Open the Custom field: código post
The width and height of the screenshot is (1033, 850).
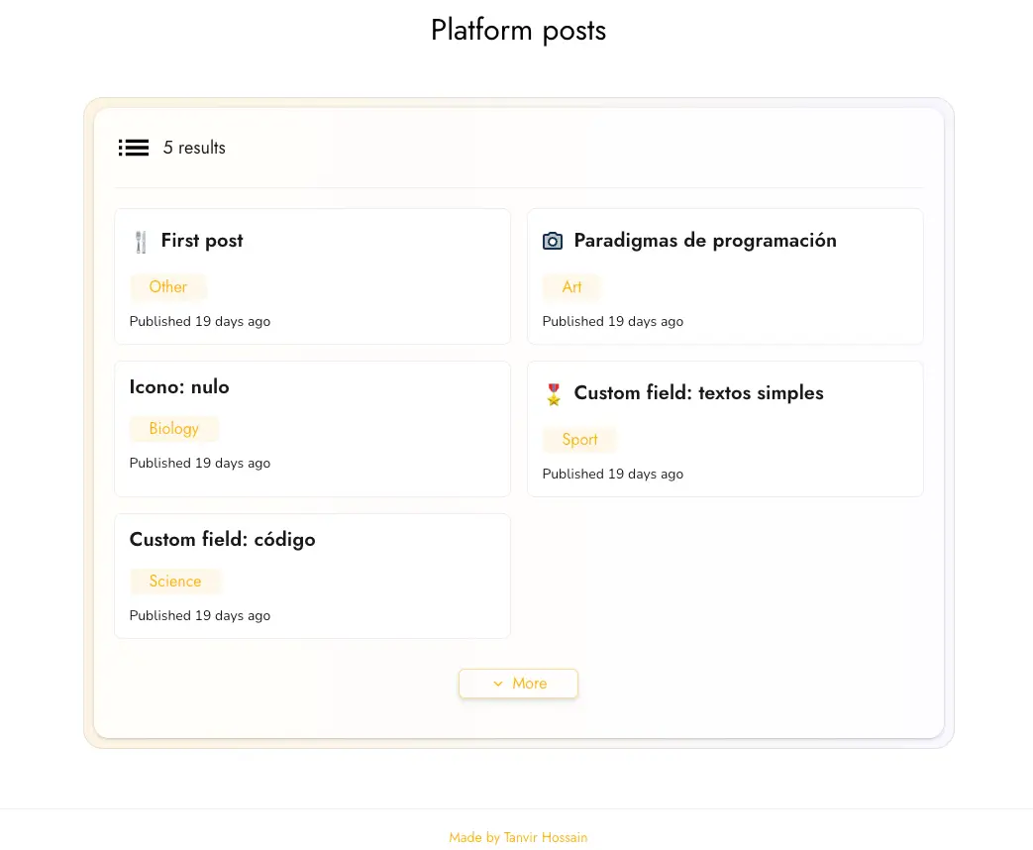pos(222,540)
